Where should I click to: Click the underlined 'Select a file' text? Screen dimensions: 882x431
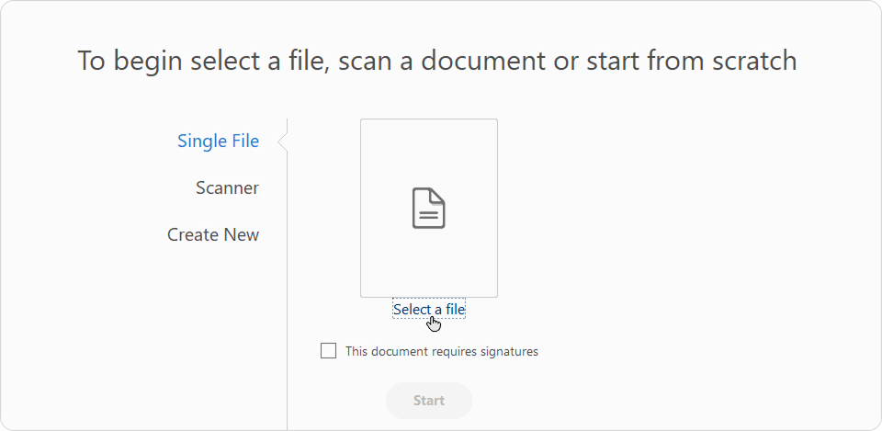[x=429, y=310]
